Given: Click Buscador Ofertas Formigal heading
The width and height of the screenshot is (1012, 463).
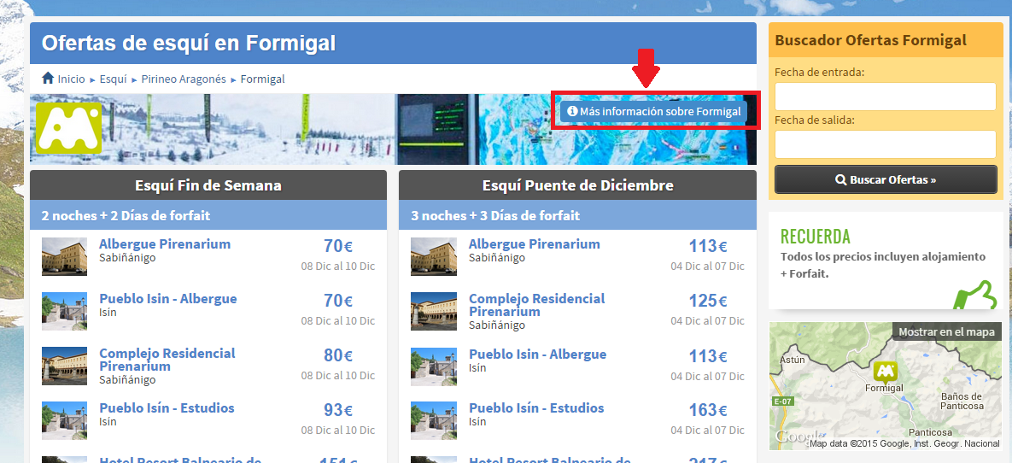Looking at the screenshot, I should tap(870, 40).
